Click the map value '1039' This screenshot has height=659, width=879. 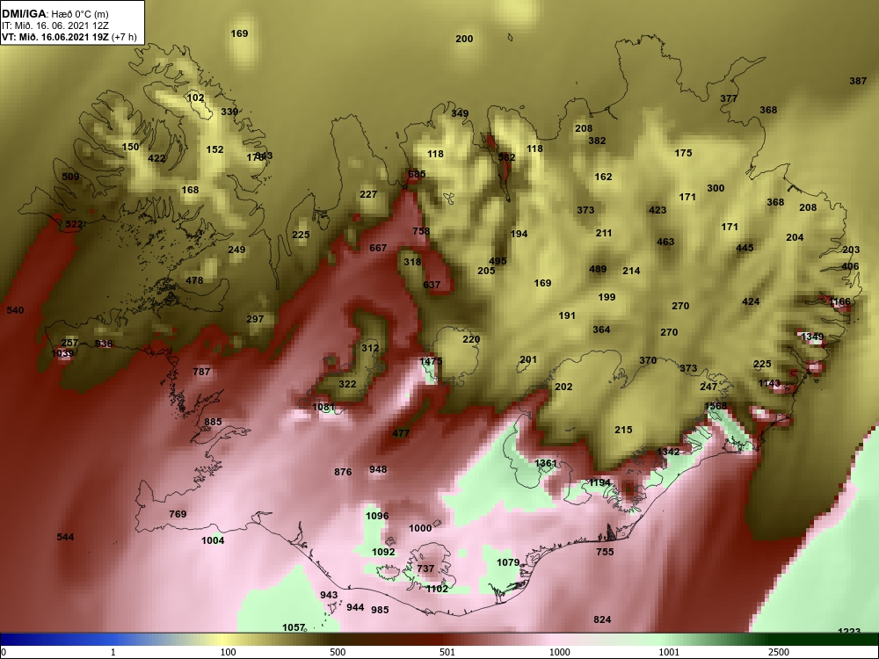(x=62, y=353)
